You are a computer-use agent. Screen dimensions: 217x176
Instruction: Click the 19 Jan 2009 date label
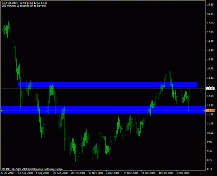coord(148,173)
